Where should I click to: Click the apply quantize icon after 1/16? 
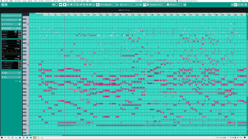137,5
